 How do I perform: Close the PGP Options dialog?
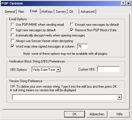click(128, 3)
